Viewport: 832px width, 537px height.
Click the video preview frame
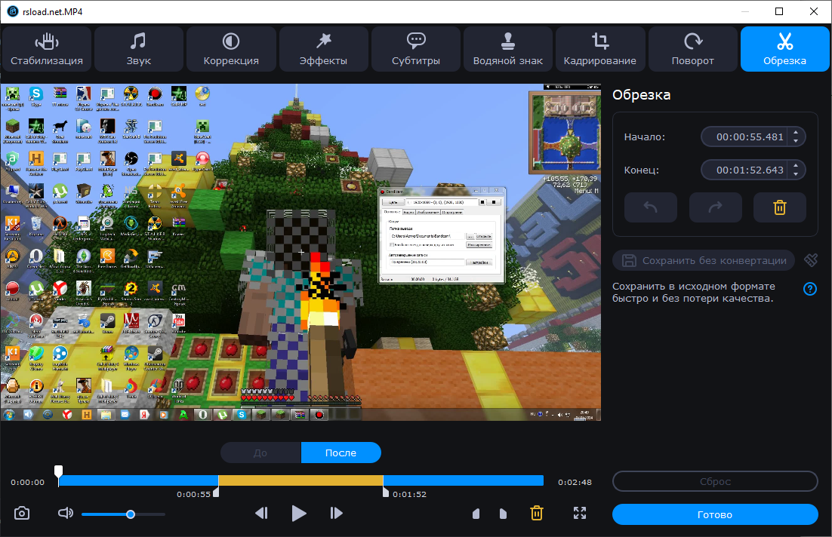(x=300, y=253)
